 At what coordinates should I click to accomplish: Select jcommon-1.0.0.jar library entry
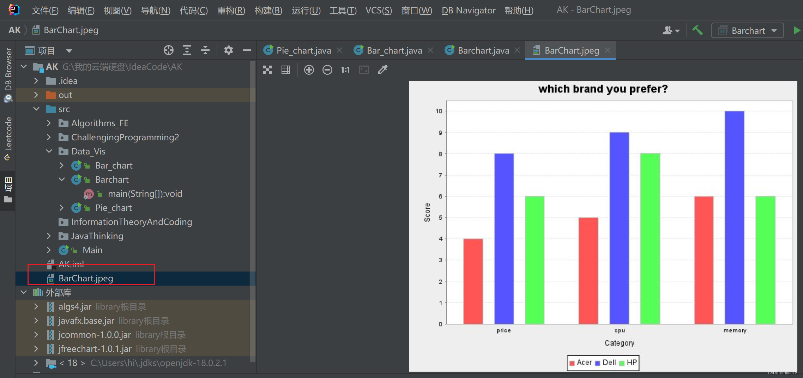tap(135, 335)
